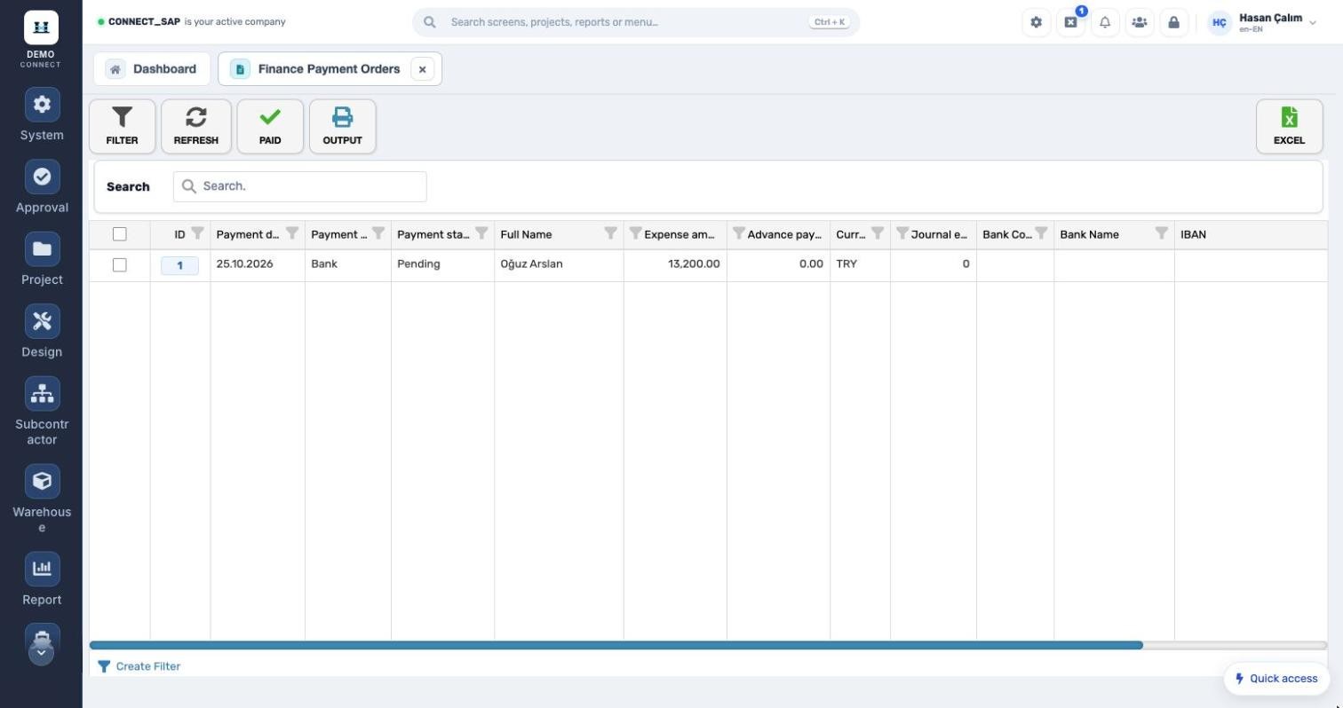
Task: Click the Create Filter link
Action: click(139, 666)
